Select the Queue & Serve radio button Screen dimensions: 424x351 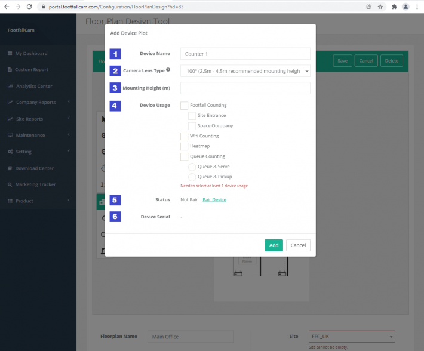(192, 167)
